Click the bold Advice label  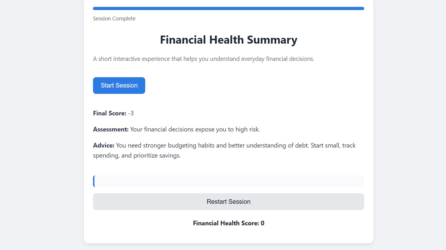[104, 146]
